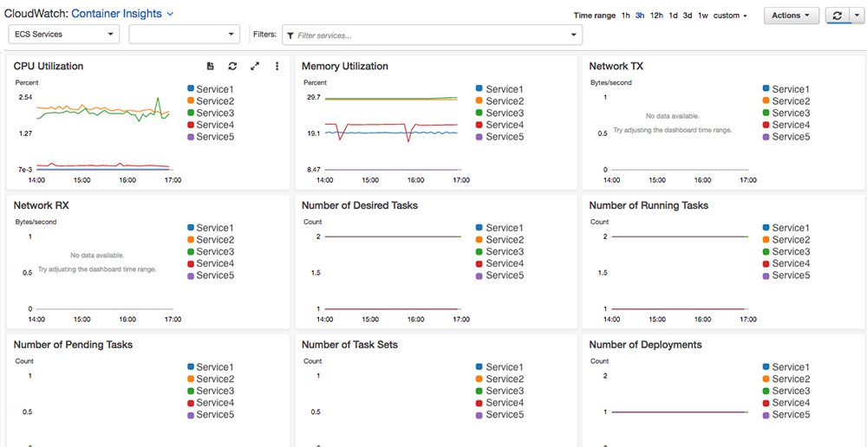Click the dashboard refresh button

837,16
